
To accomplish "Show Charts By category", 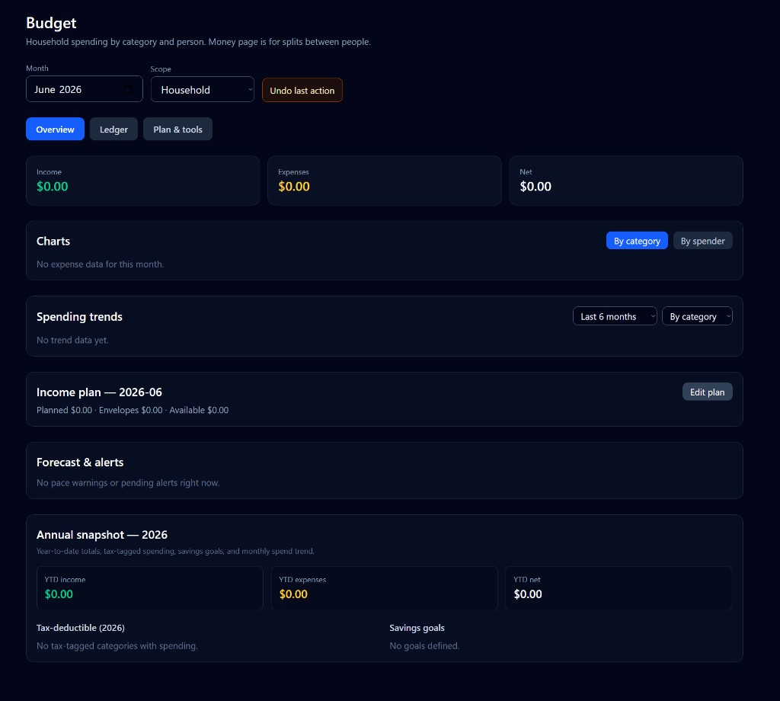I will coord(637,241).
